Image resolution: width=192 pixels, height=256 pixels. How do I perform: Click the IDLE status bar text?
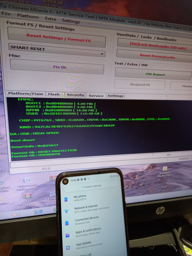coord(46,169)
